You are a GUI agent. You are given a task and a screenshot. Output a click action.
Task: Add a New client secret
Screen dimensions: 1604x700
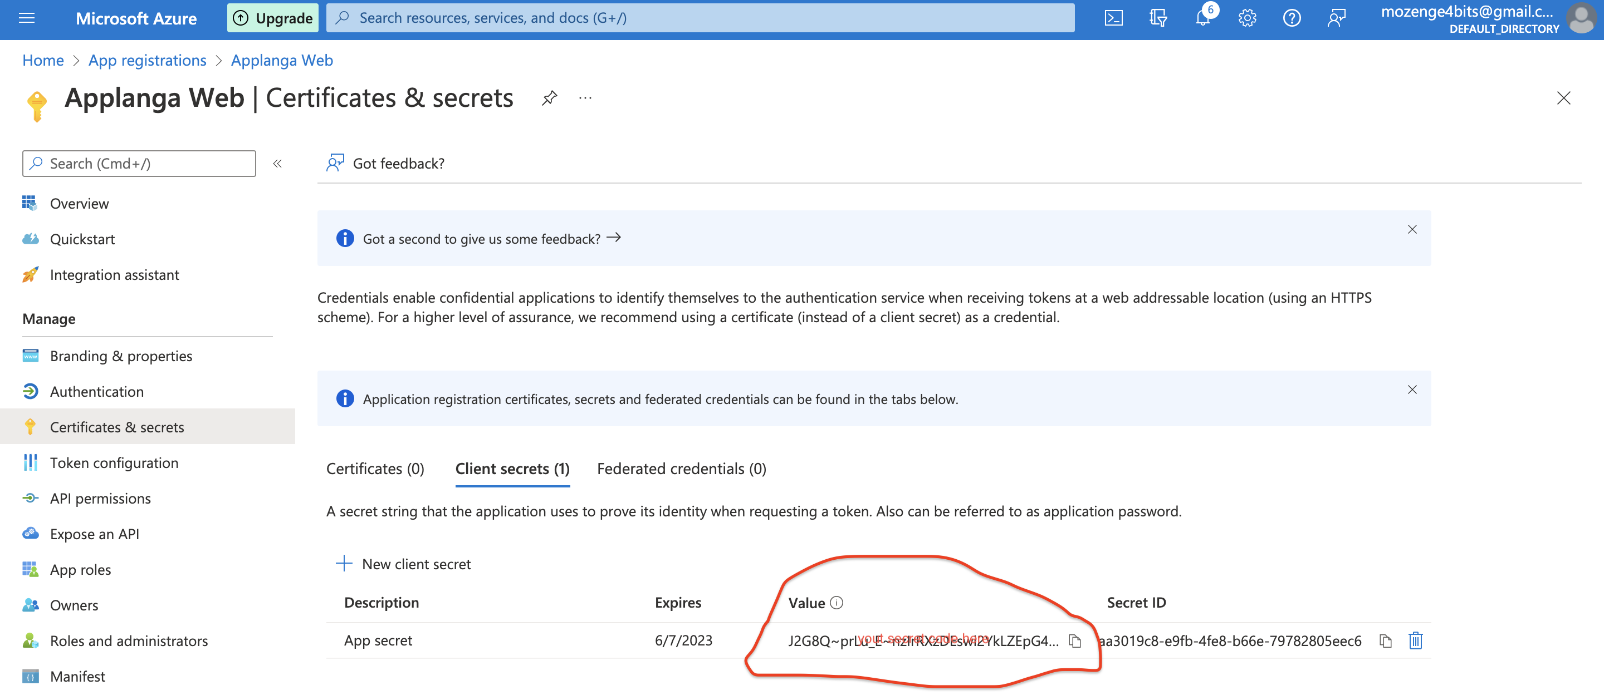403,564
